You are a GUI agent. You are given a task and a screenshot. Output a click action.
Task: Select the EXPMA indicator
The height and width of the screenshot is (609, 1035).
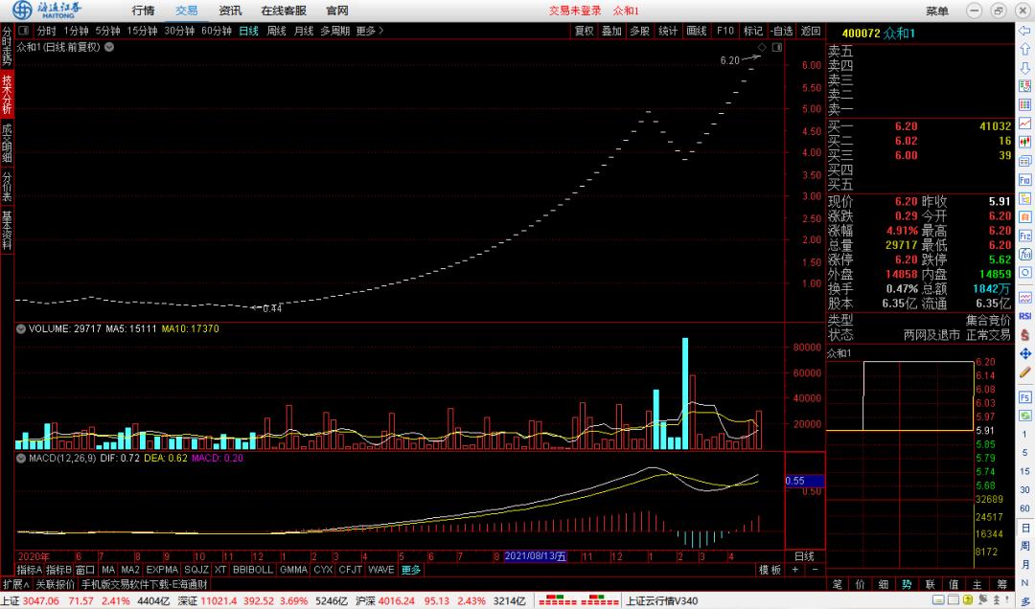coord(162,570)
